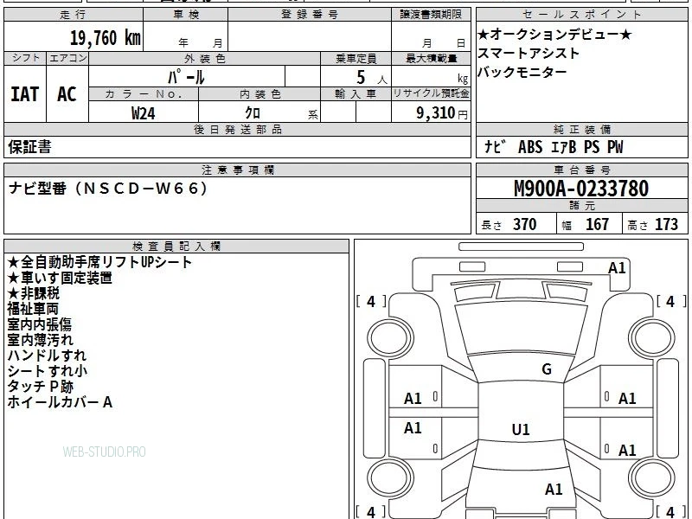Click front-left wheel in car diagram
Screen dimensions: 692x519
[390, 338]
